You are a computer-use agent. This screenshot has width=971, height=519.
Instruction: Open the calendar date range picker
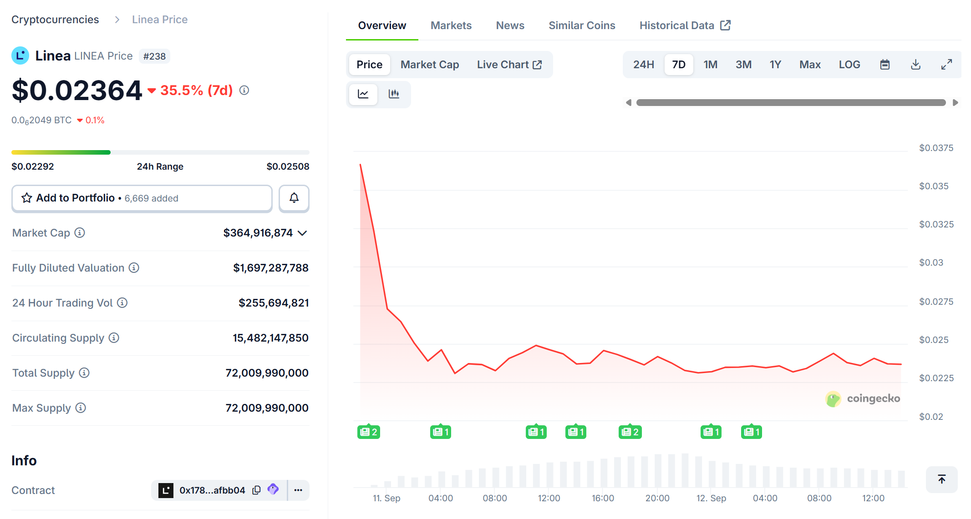coord(885,65)
